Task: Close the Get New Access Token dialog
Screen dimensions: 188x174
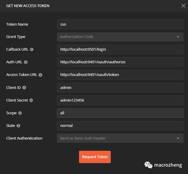Action: click(x=183, y=6)
